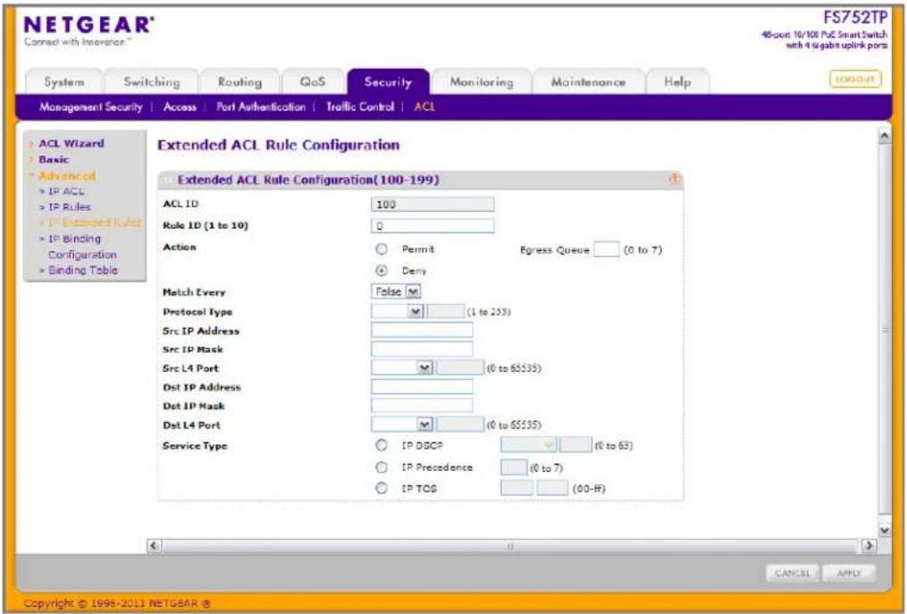Go to Traffic Control submenu
Viewport: 907px width, 614px height.
(x=360, y=106)
